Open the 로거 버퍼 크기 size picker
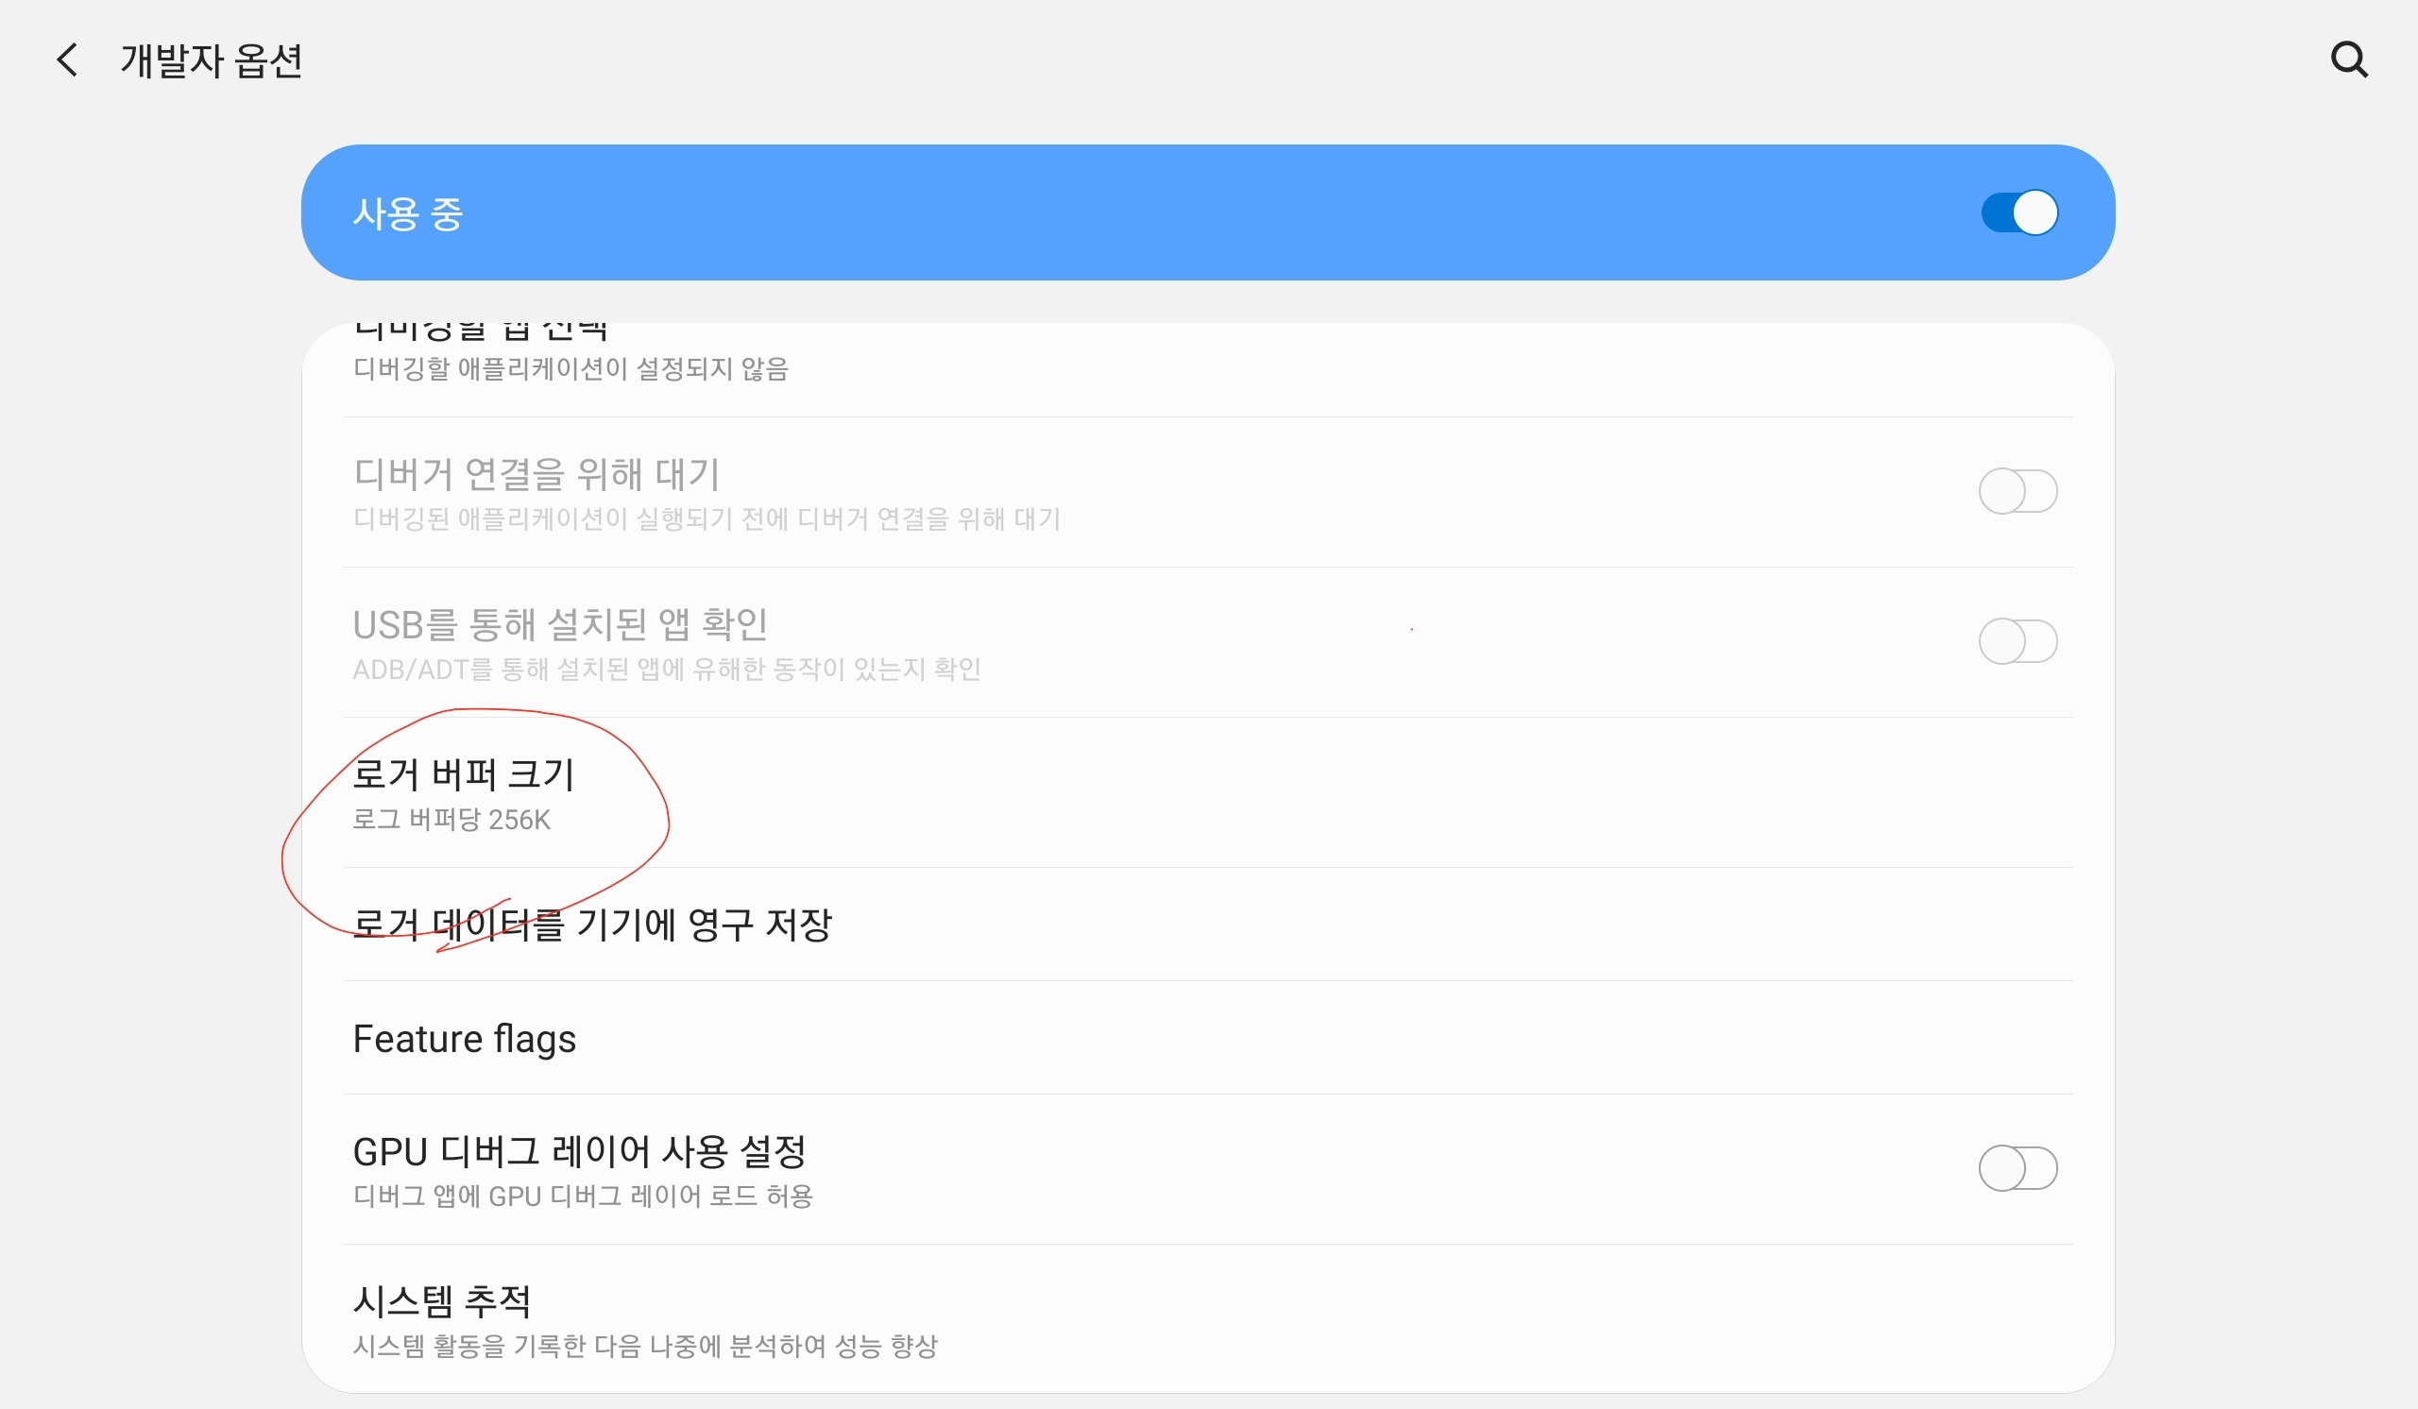This screenshot has height=1409, width=2418. [464, 775]
